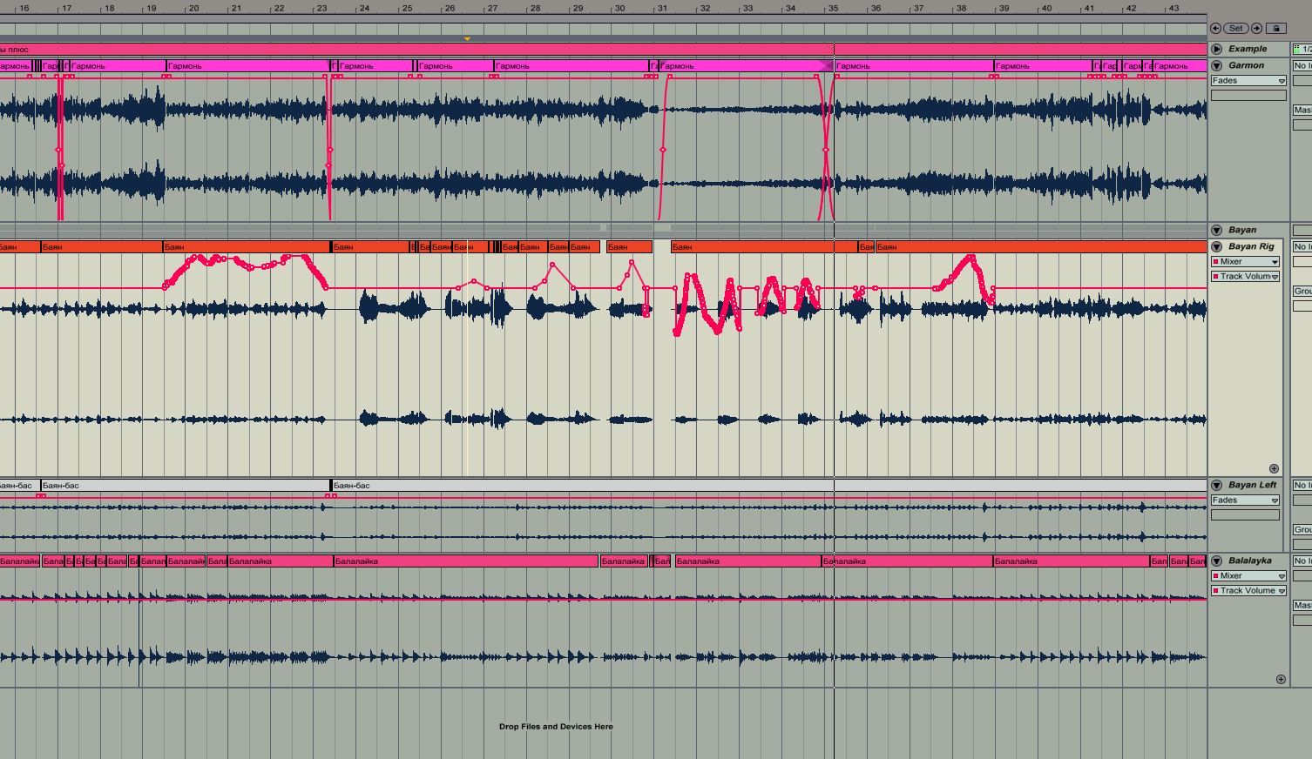This screenshot has width=1312, height=759.
Task: Select Гармонь clip starting near bar 39
Action: (1044, 66)
